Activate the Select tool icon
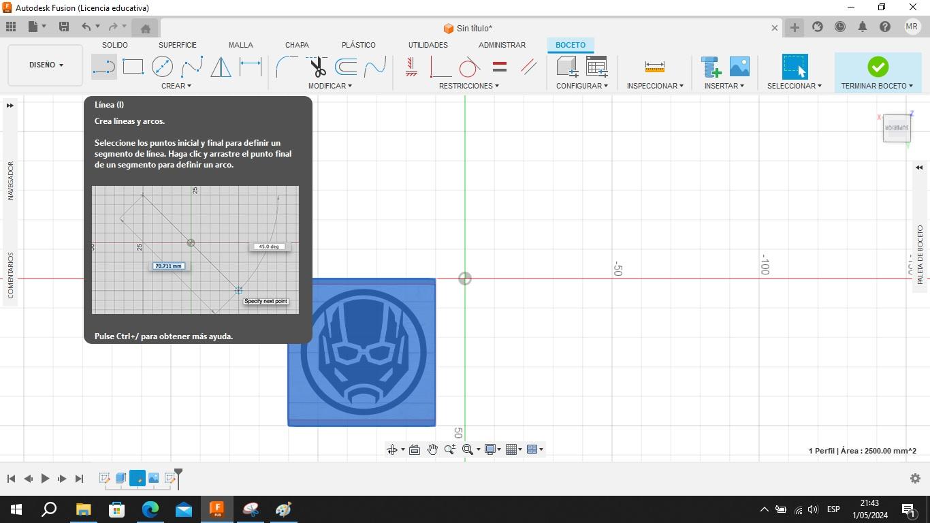The width and height of the screenshot is (930, 523). [x=795, y=67]
